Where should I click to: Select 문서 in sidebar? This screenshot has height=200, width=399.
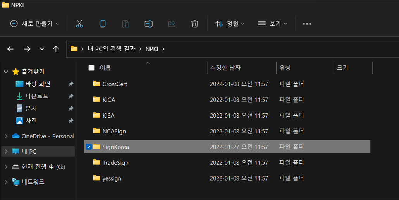point(31,108)
